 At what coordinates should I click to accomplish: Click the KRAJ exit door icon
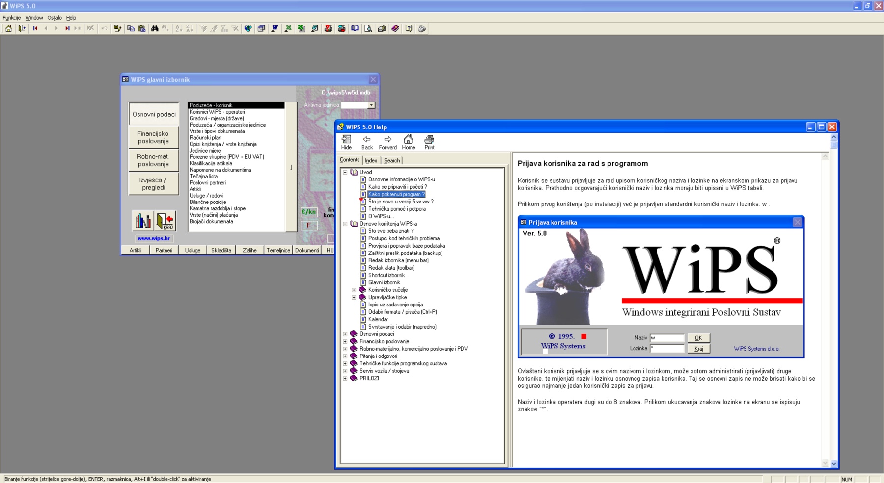click(x=166, y=221)
